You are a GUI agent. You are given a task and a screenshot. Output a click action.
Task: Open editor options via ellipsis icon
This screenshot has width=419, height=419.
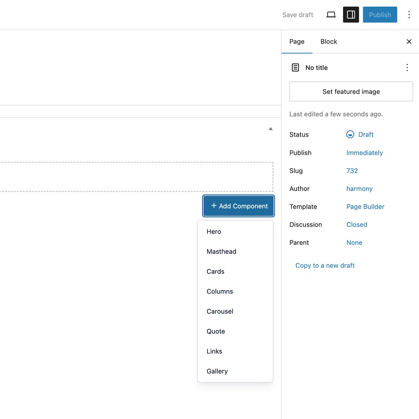point(409,14)
